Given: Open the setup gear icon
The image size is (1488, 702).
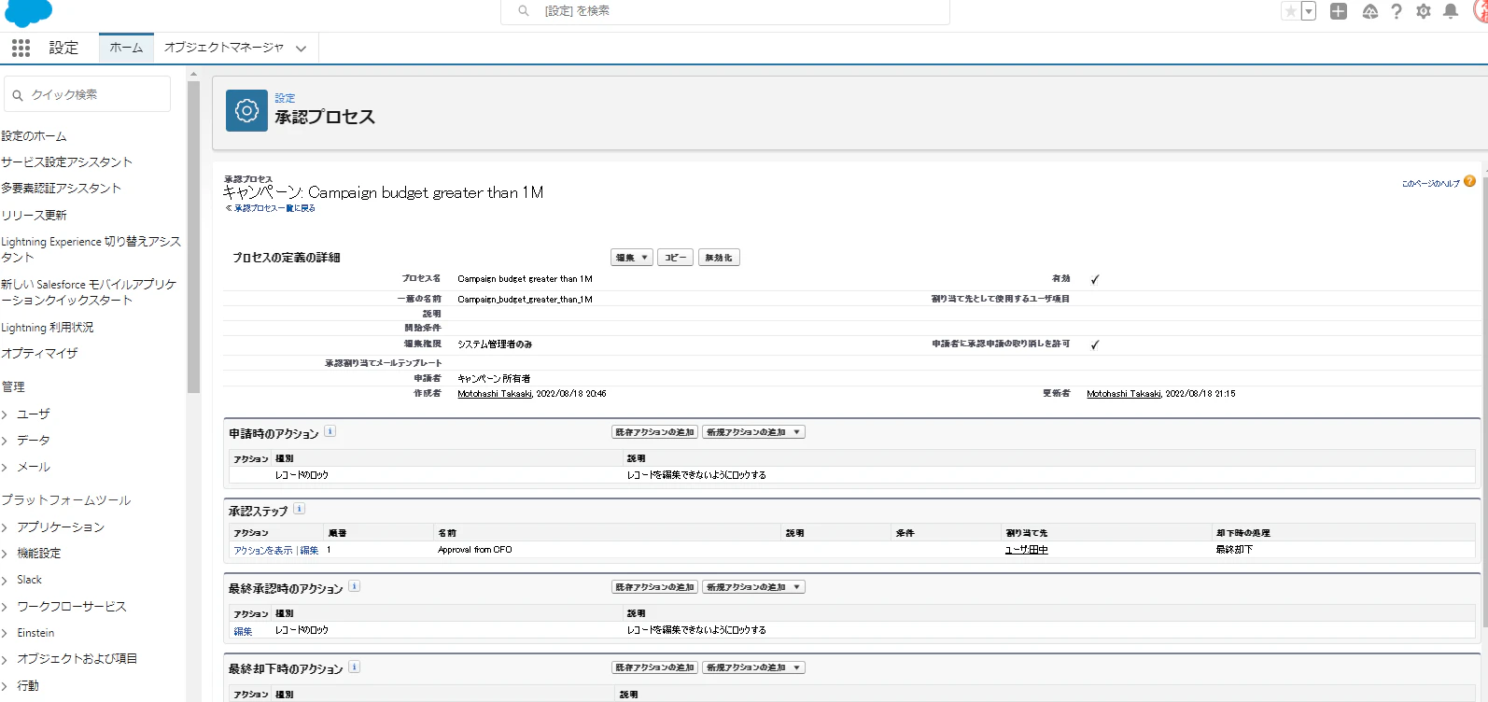Looking at the screenshot, I should (x=1424, y=11).
